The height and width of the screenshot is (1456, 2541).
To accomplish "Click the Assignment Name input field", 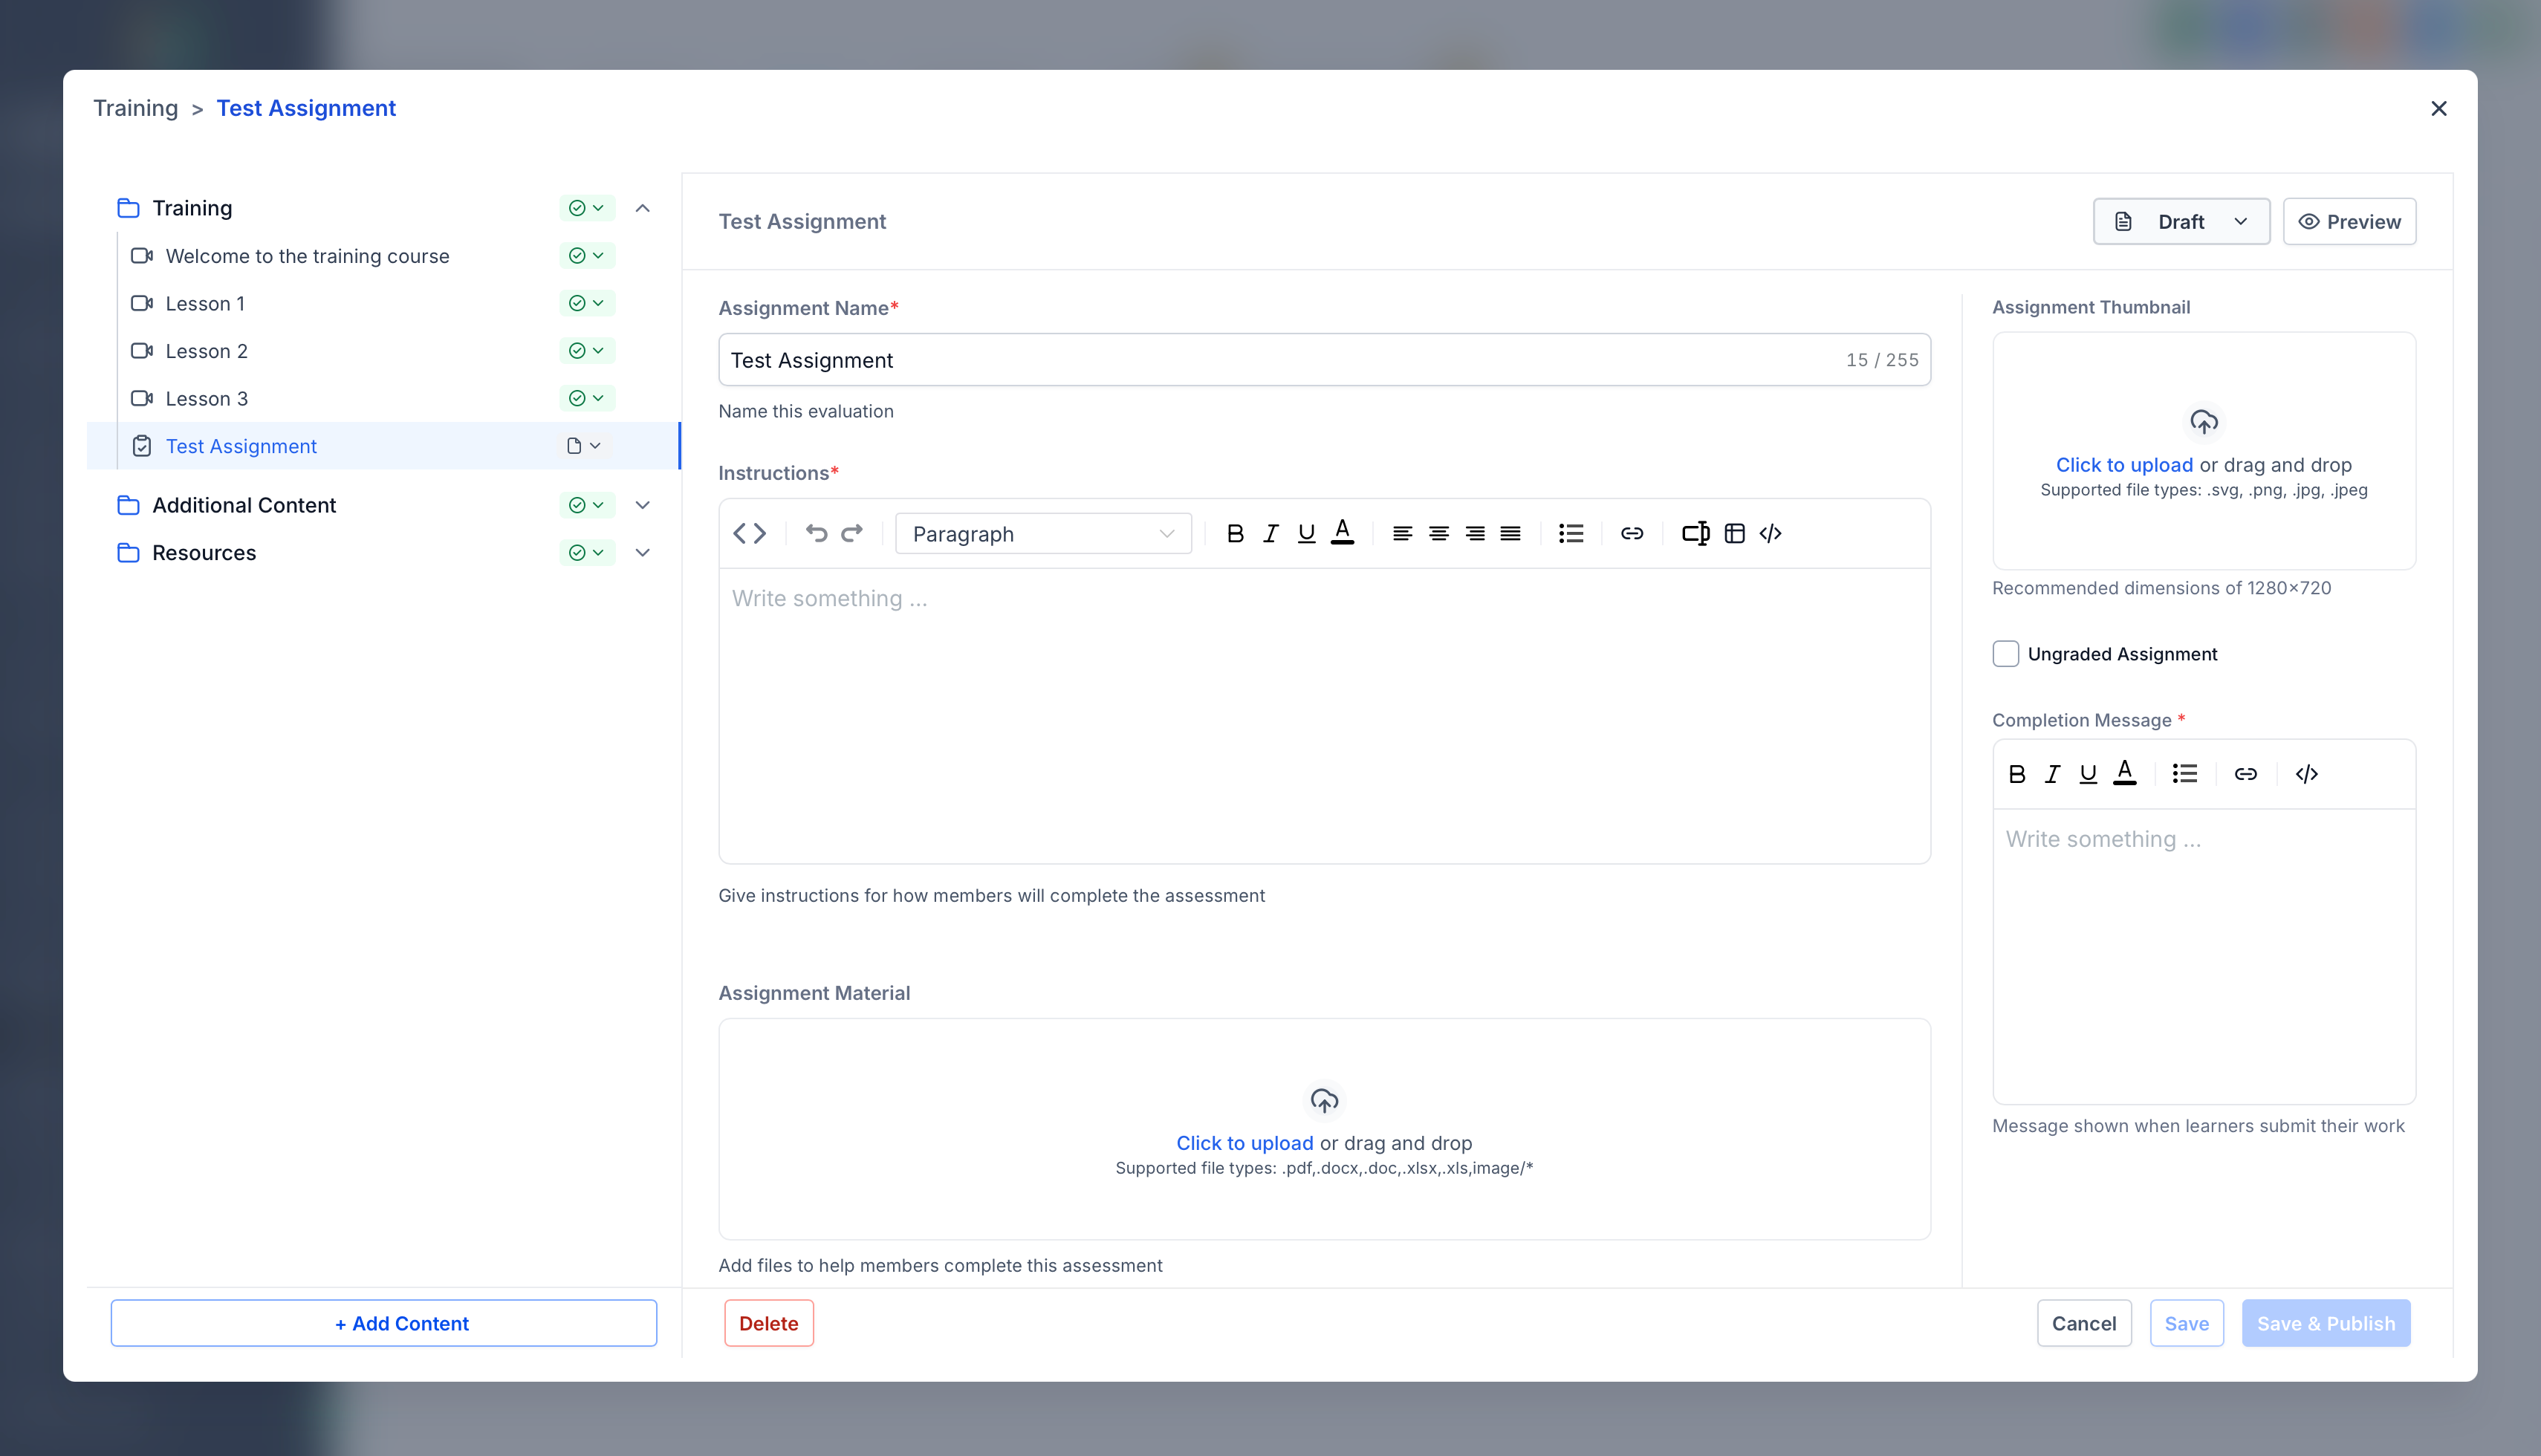I will (1280, 360).
